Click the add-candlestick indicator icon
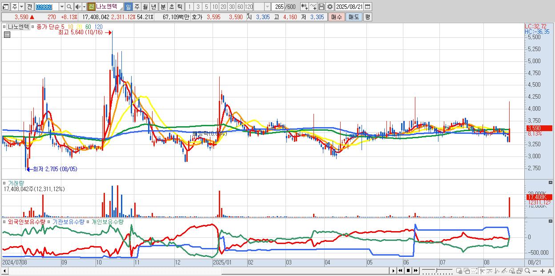This screenshot has height=276, width=555. coord(305,7)
